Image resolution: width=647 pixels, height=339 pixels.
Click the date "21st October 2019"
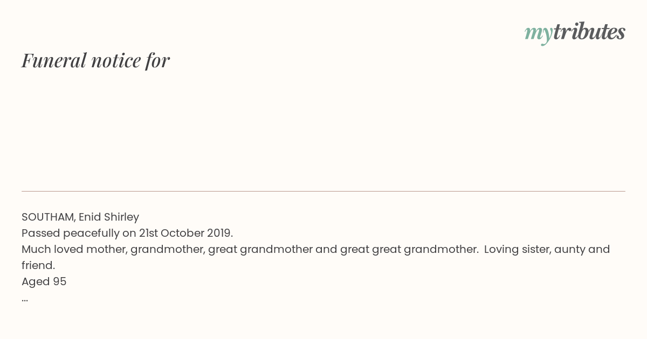(x=184, y=233)
